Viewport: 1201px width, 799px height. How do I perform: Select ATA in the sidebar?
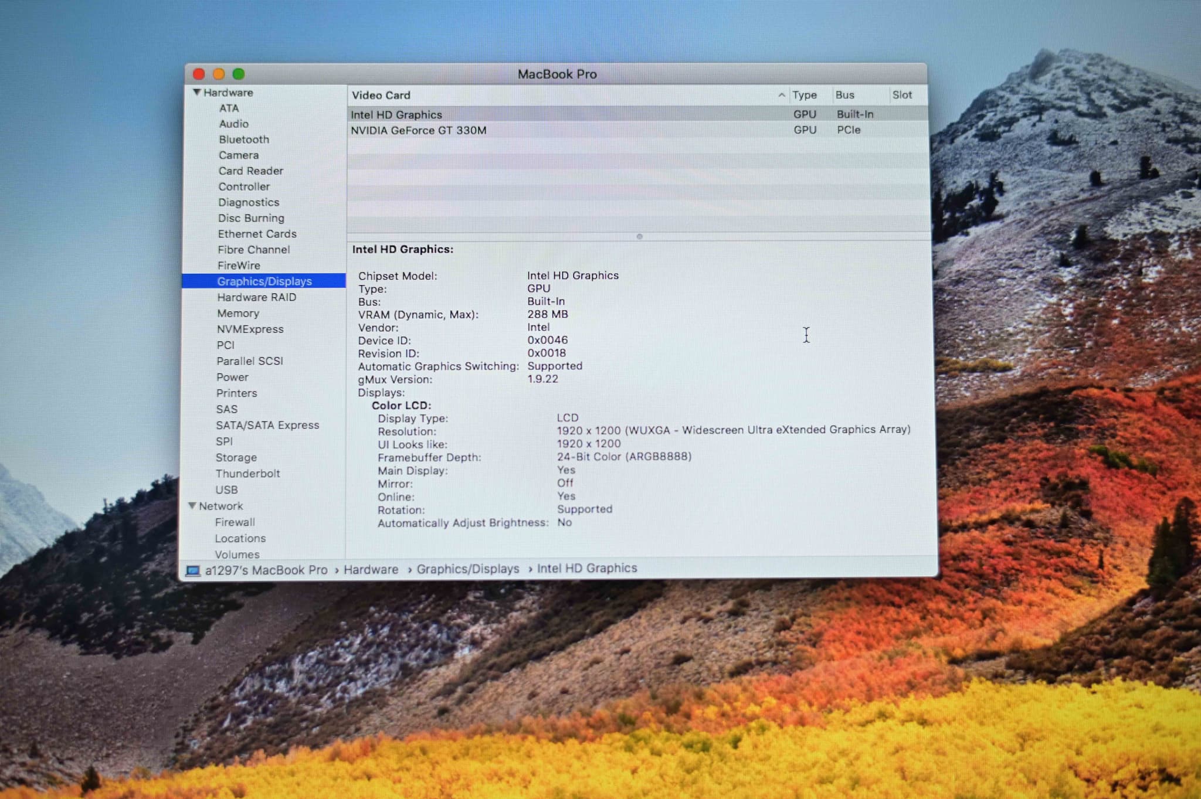[229, 108]
